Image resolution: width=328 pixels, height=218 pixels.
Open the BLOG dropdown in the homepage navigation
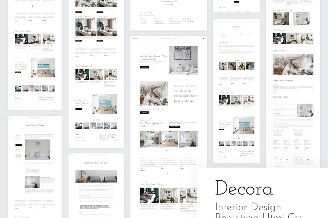pyautogui.click(x=170, y=38)
